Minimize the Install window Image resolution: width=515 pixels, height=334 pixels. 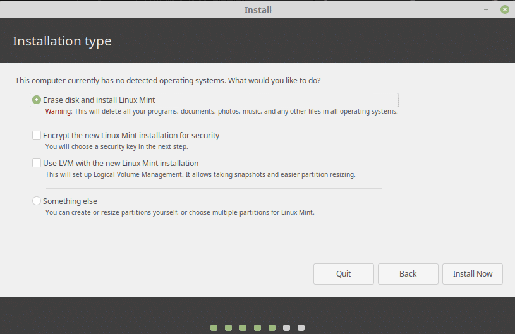[486, 10]
